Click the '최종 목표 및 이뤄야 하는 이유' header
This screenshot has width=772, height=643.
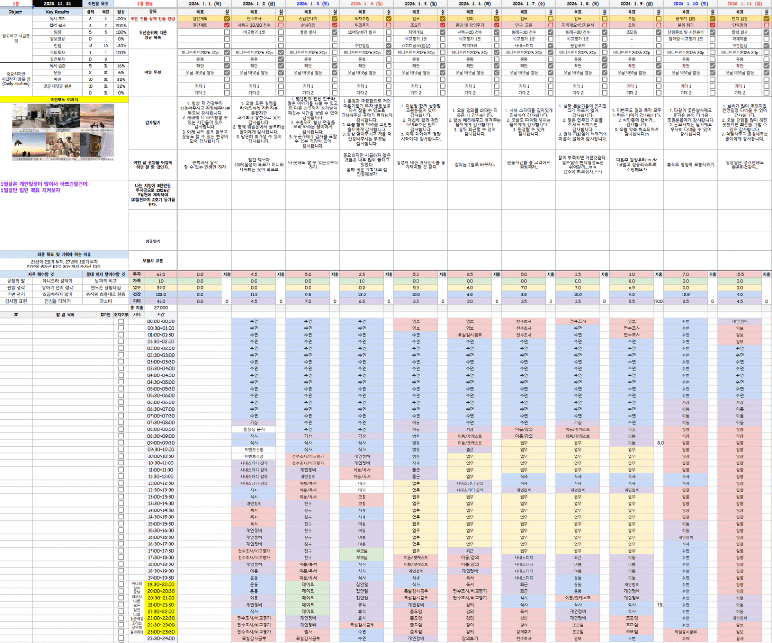pos(64,255)
